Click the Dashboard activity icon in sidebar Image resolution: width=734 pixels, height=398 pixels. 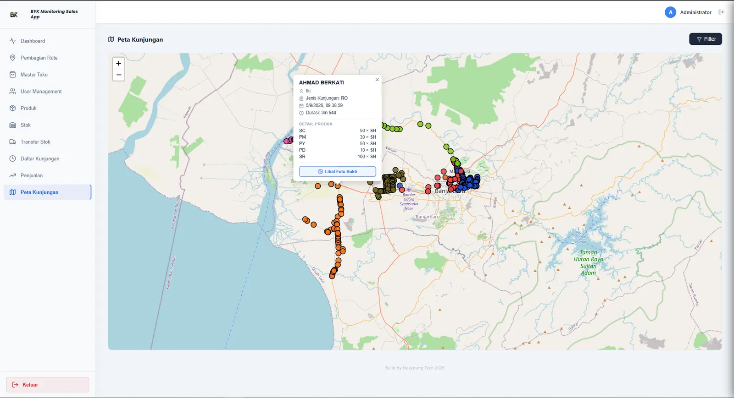(13, 41)
